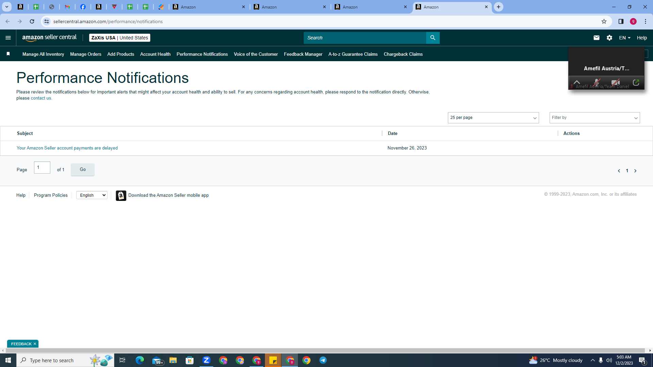Open the payments are delayed notification
The height and width of the screenshot is (367, 653).
67,148
